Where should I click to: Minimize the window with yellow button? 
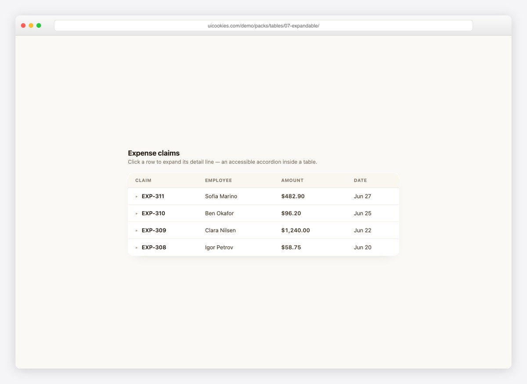(31, 25)
